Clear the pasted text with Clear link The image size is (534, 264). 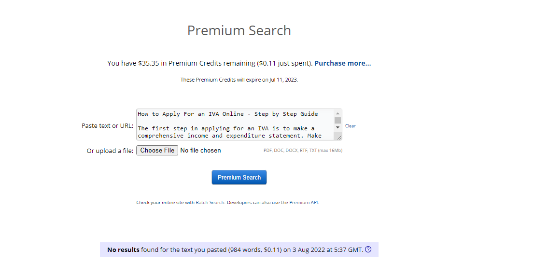[x=350, y=126]
